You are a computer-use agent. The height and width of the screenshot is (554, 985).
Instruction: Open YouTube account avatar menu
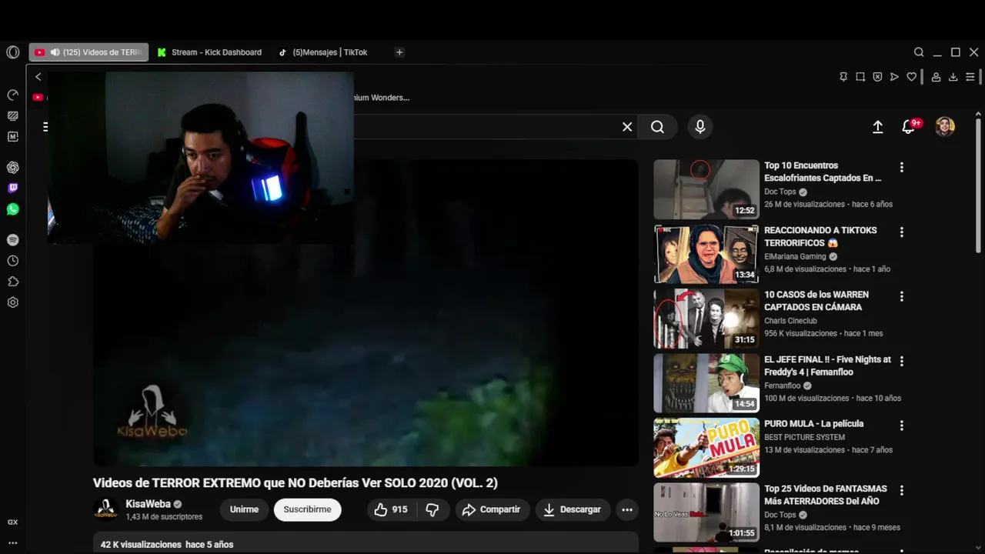pos(945,127)
